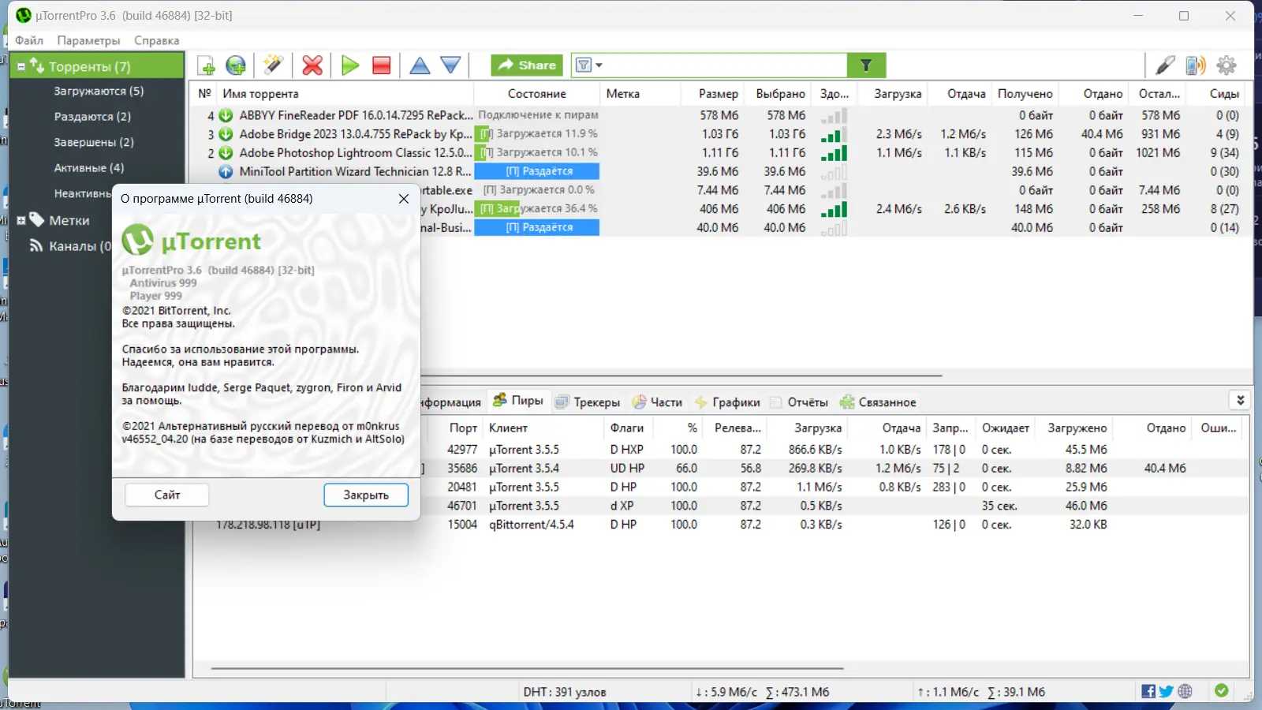Viewport: 1262px width, 710px height.
Task: Collapse the Торренты sidebar section
Action: [x=20, y=65]
